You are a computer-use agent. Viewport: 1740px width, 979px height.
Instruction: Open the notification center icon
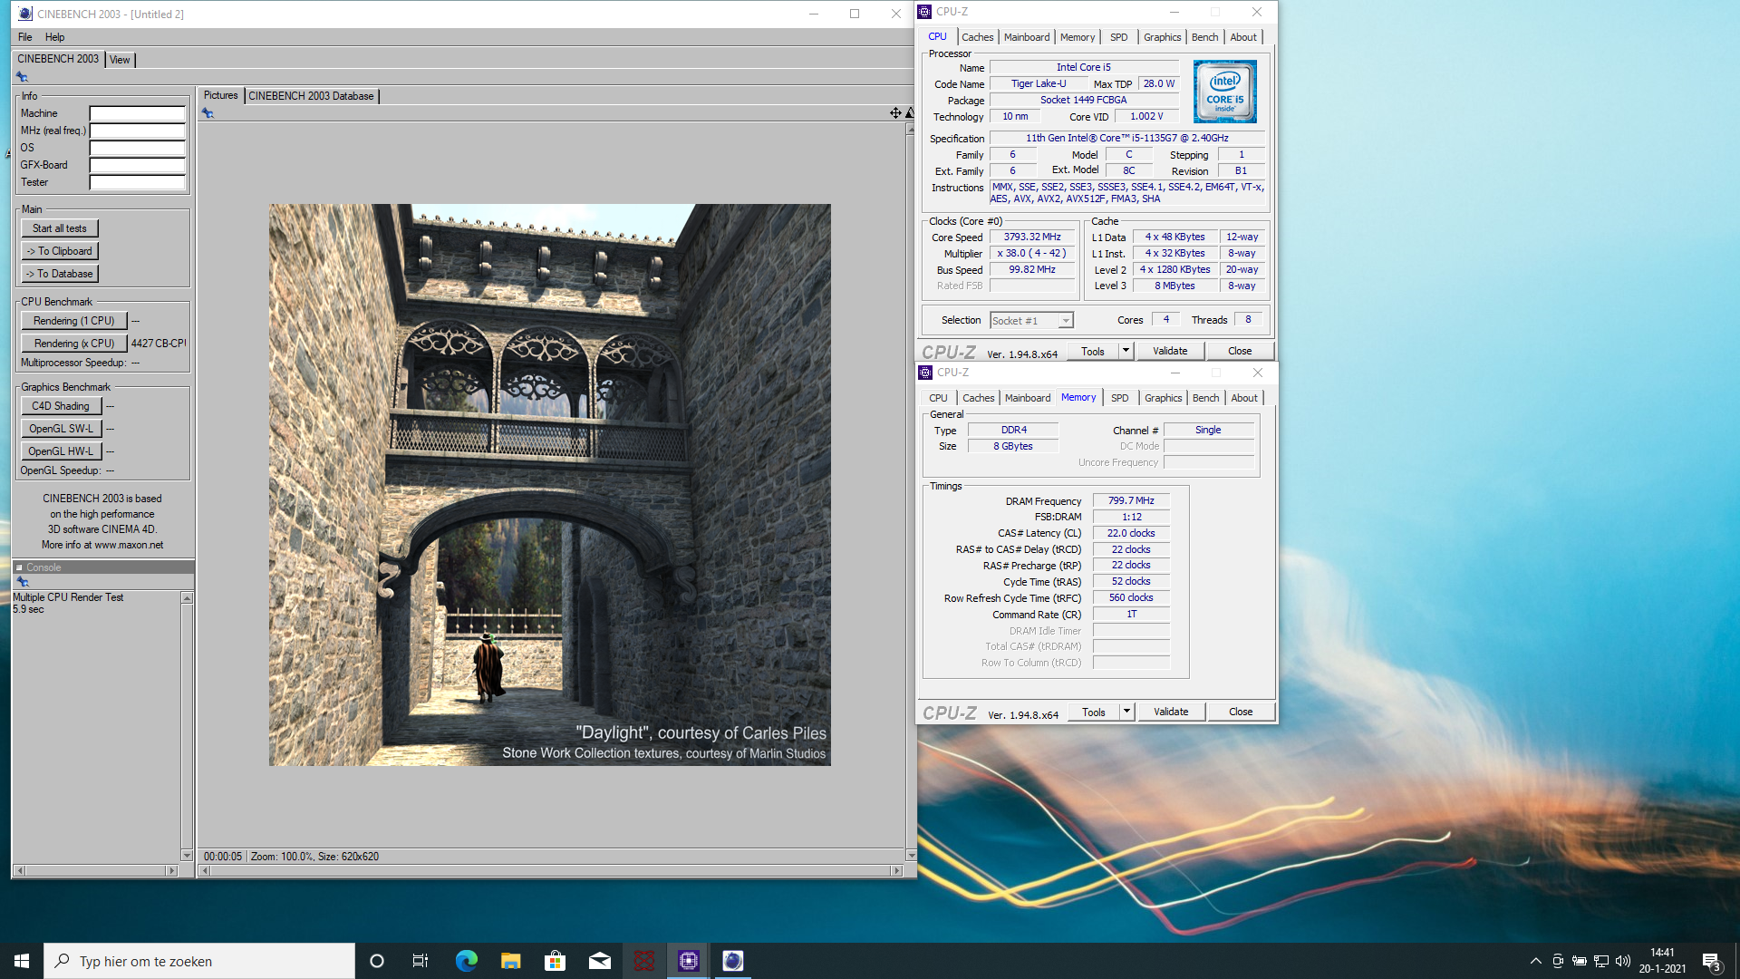(x=1712, y=961)
